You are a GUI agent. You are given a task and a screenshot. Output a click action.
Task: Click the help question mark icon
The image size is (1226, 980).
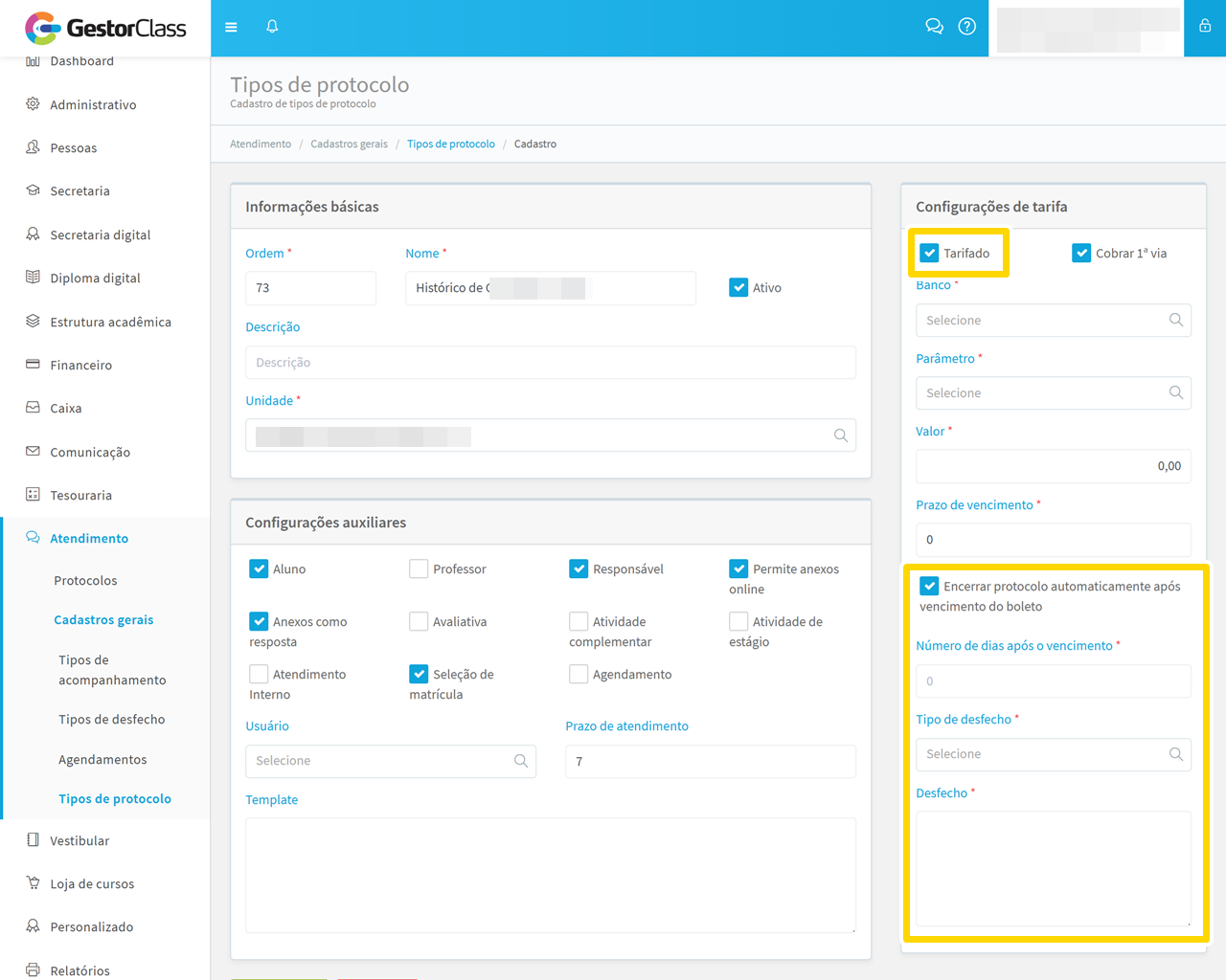click(967, 27)
